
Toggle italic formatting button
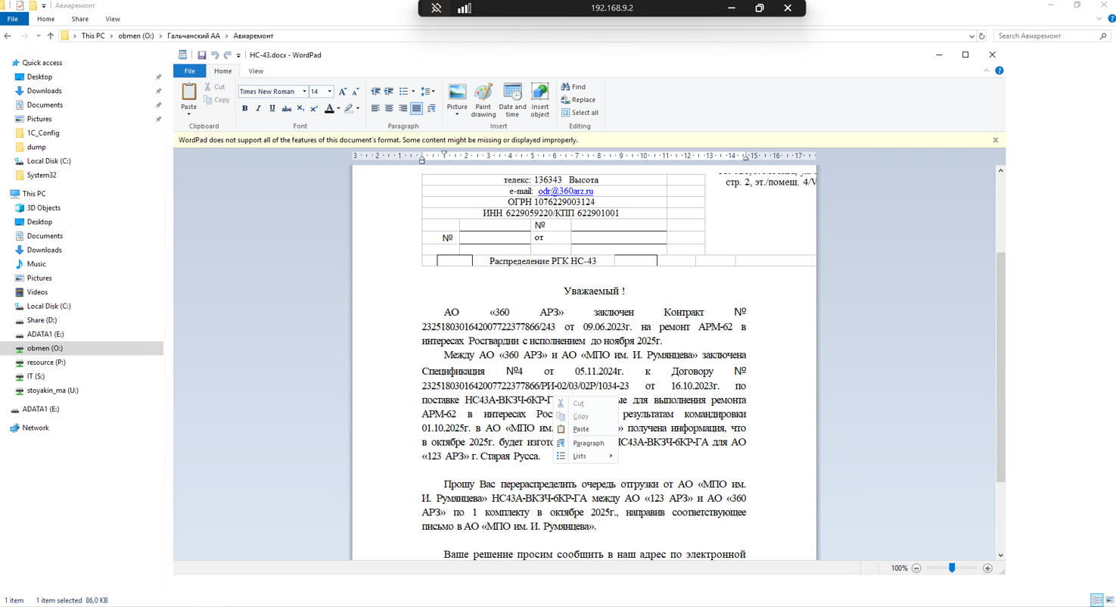coord(258,109)
